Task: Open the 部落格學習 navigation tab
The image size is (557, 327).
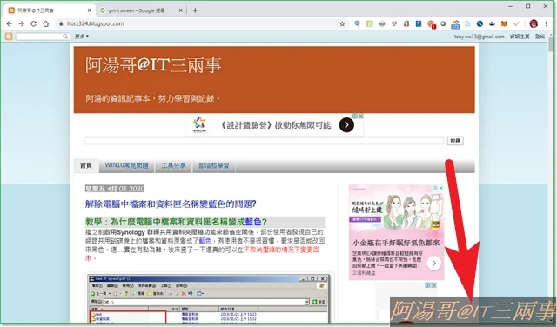Action: pyautogui.click(x=214, y=165)
